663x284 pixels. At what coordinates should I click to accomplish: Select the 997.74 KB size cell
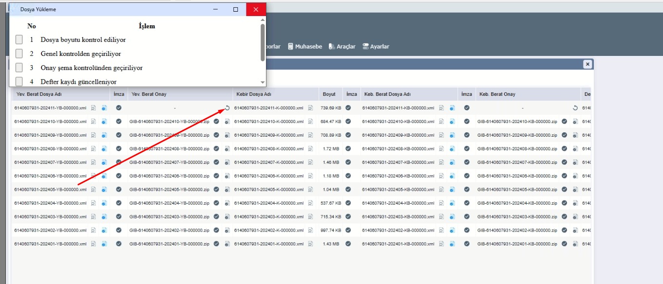pos(331,231)
